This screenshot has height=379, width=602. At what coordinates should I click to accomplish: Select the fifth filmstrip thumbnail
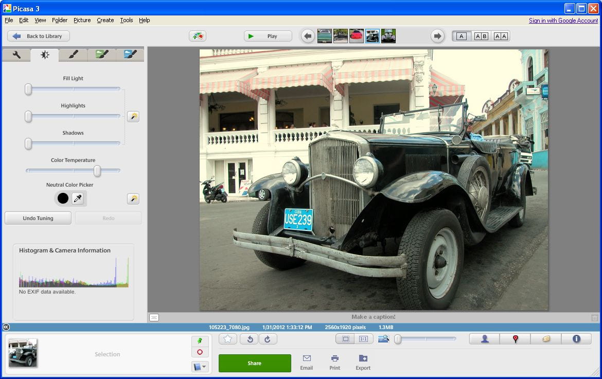point(388,36)
